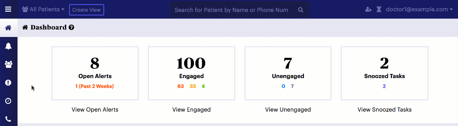Open the View Snoozed Tasks link
This screenshot has width=458, height=126.
[384, 110]
